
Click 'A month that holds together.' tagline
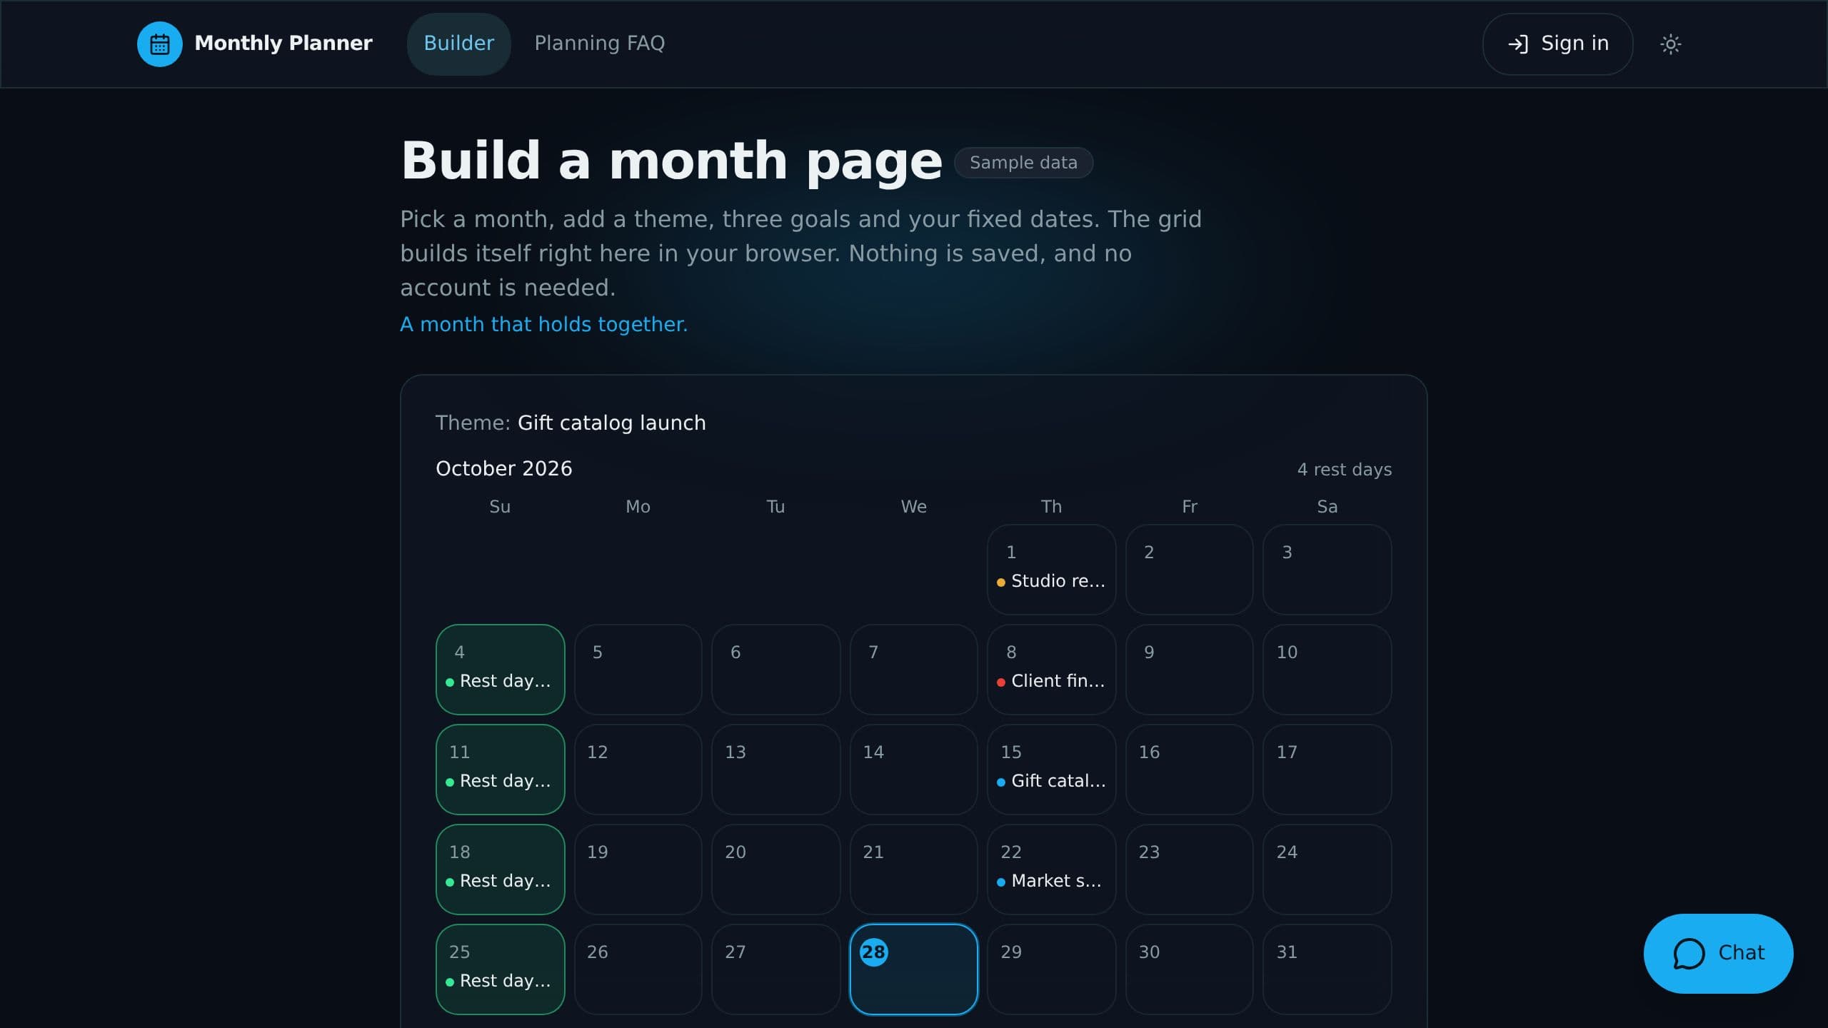pos(543,324)
